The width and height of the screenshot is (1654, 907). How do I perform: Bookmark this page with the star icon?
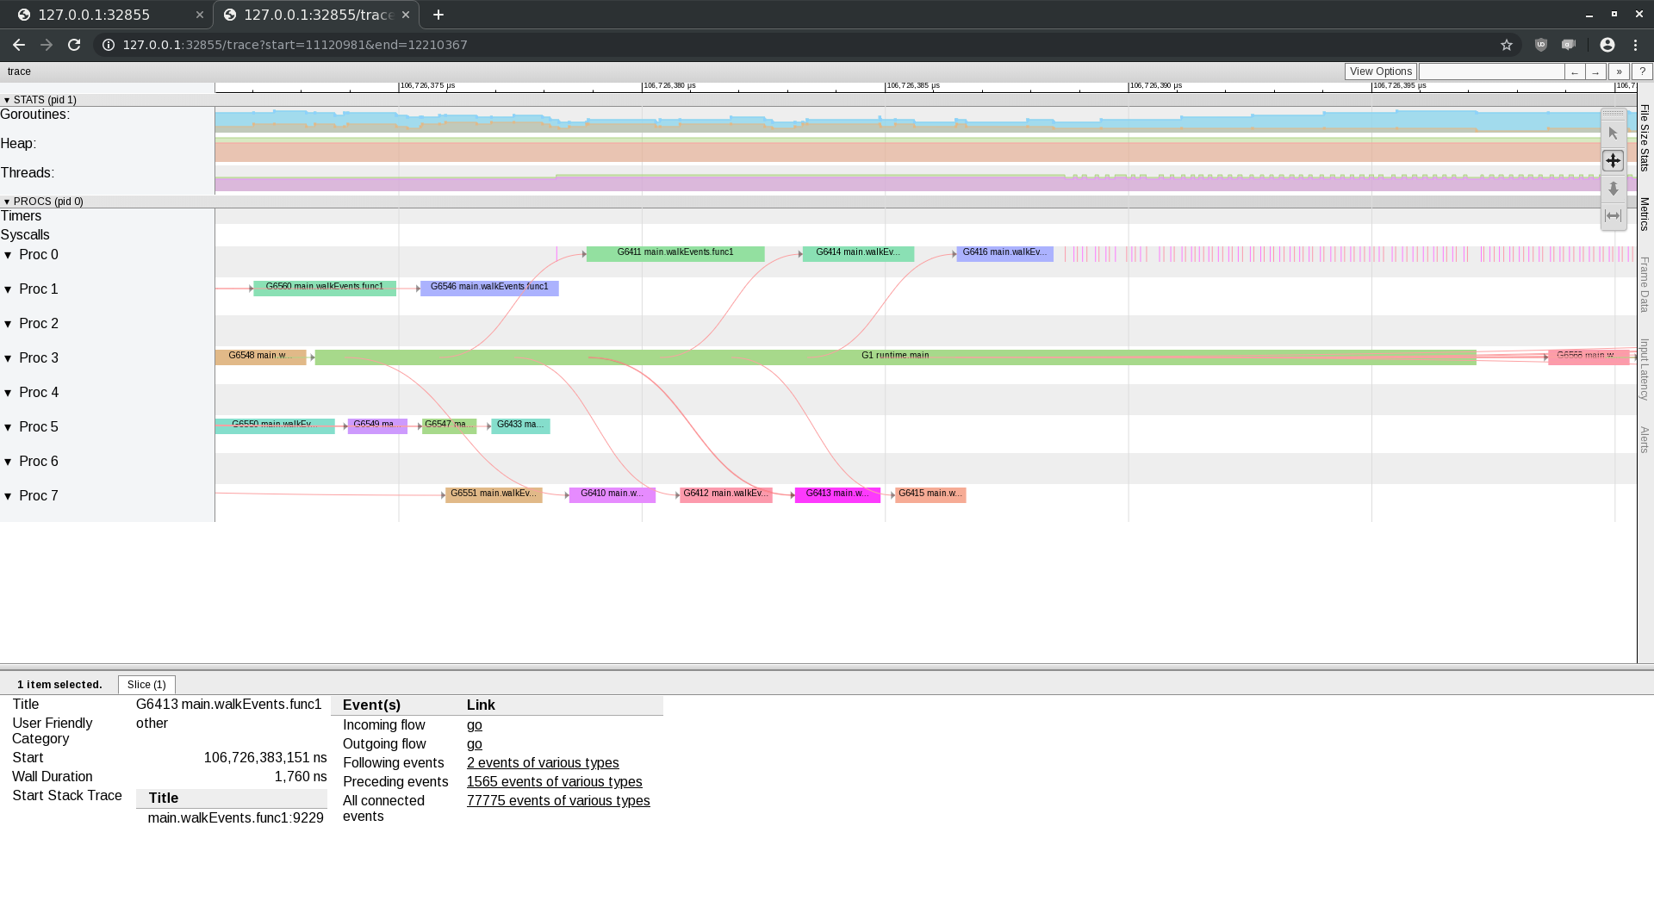click(x=1506, y=45)
